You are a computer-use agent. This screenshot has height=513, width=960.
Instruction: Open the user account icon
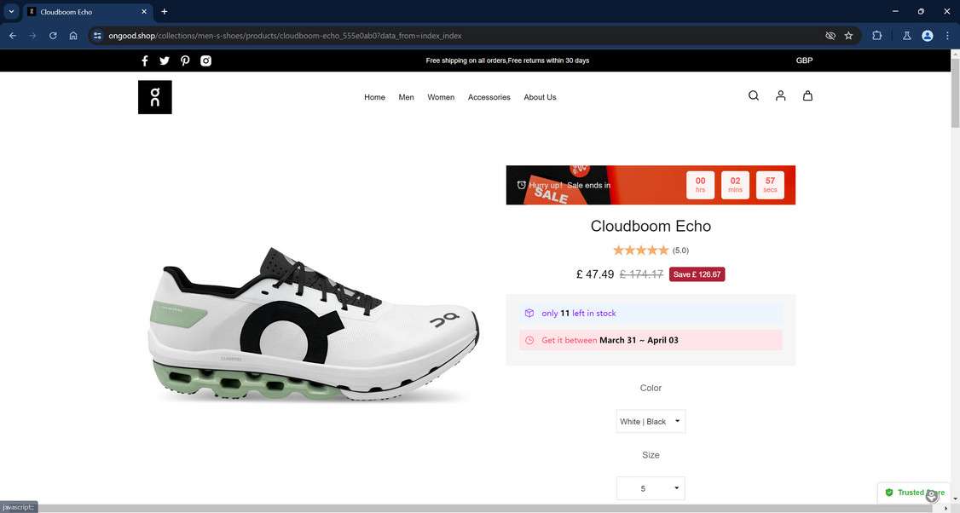781,95
